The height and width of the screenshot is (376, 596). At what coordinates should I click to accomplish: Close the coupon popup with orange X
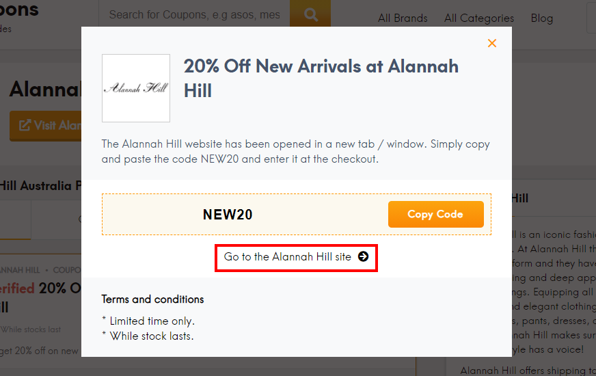click(492, 43)
